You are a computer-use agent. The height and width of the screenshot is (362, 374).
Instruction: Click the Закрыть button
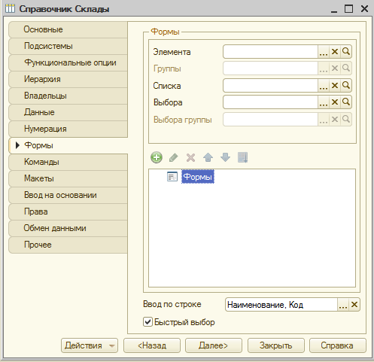(x=276, y=345)
